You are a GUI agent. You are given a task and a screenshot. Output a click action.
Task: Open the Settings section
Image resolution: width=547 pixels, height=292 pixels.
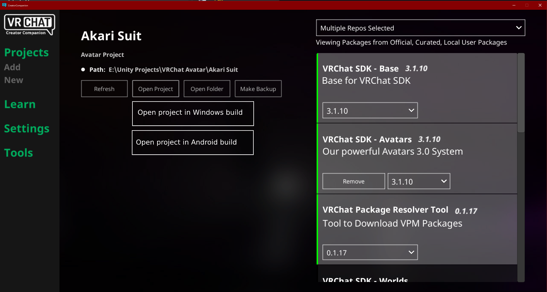26,129
